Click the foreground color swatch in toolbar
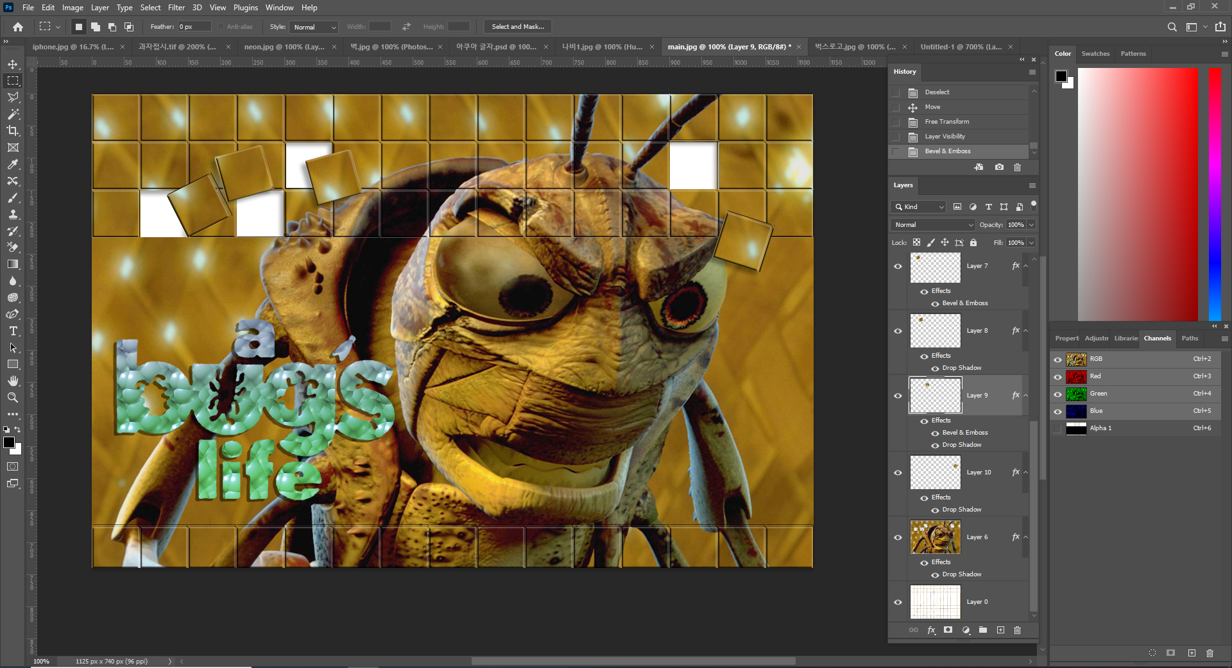The height and width of the screenshot is (668, 1232). (9, 443)
